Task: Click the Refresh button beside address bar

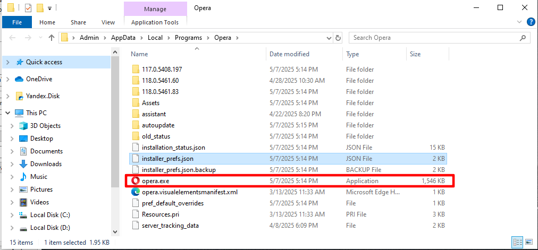Action: pyautogui.click(x=338, y=38)
